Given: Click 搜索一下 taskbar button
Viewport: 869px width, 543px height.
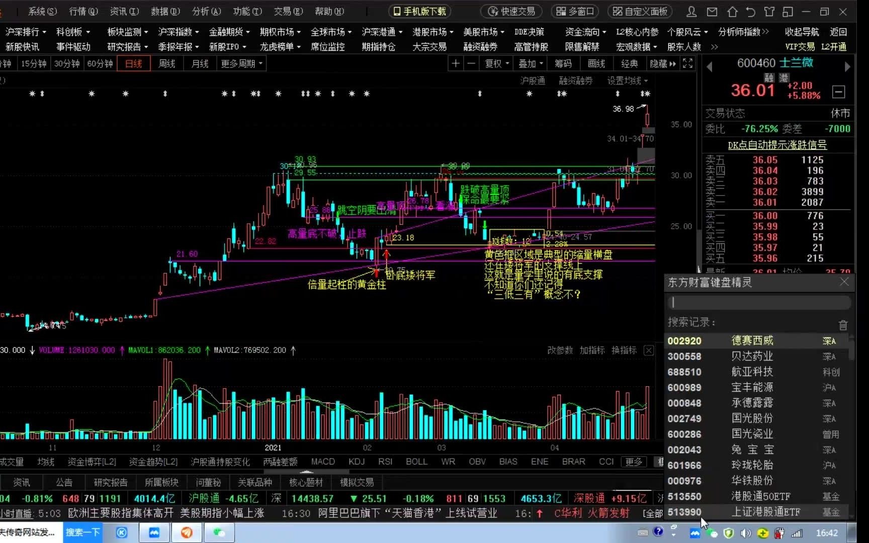Looking at the screenshot, I should 83,532.
